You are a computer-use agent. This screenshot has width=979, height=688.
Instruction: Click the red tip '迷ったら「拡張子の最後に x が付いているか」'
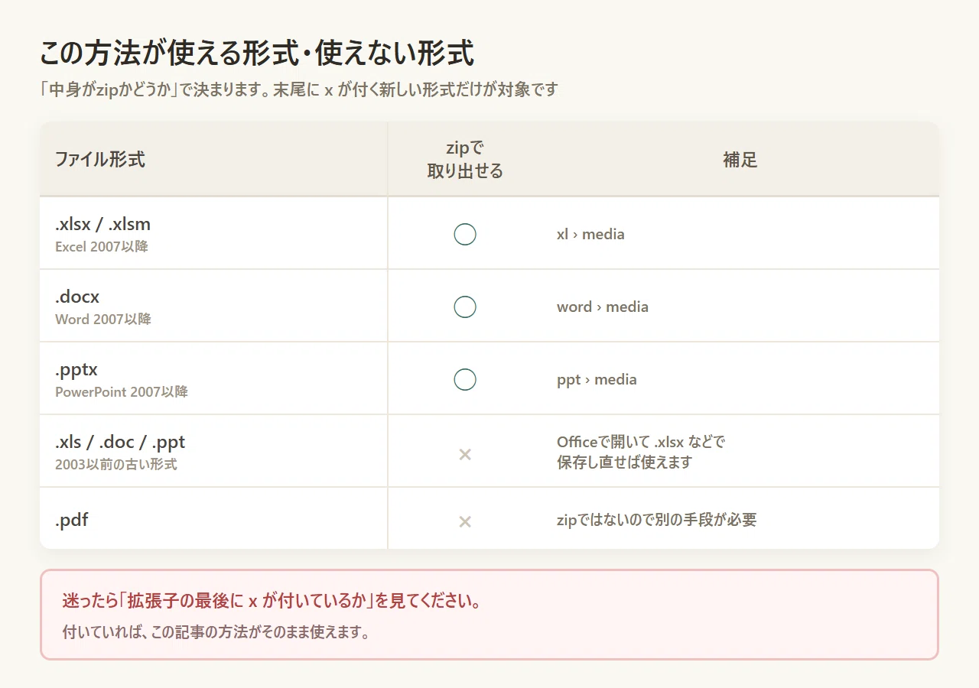click(272, 601)
